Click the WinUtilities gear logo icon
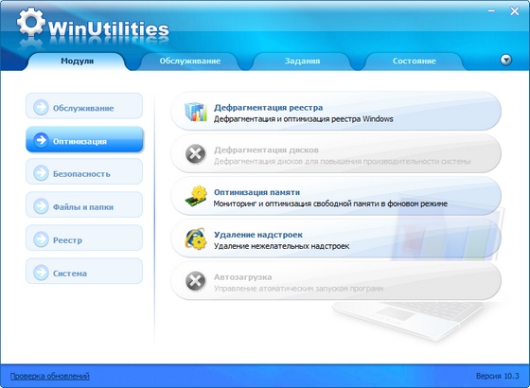Image resolution: width=530 pixels, height=388 pixels. (x=30, y=22)
